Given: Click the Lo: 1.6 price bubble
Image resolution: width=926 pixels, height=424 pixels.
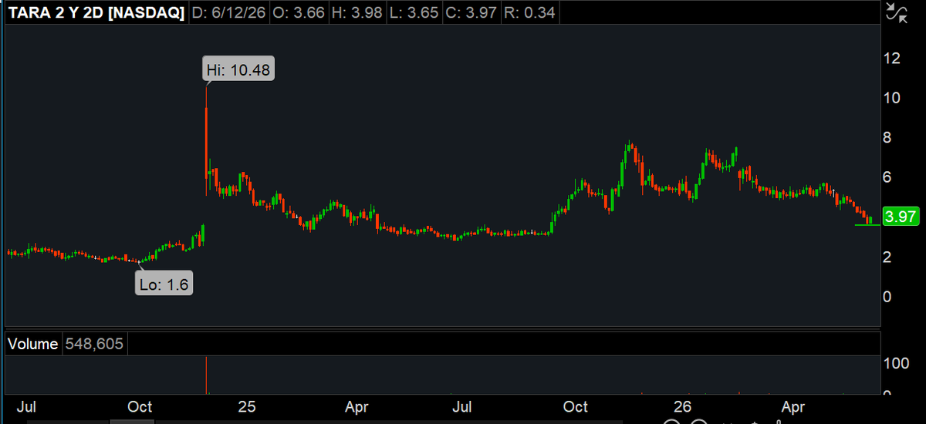Looking at the screenshot, I should 164,284.
